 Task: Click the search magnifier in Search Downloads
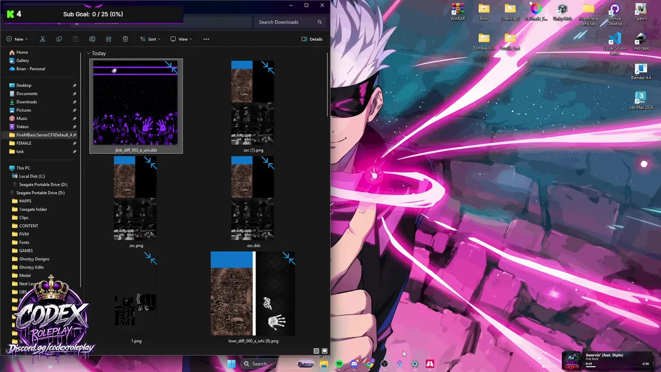pyautogui.click(x=320, y=22)
